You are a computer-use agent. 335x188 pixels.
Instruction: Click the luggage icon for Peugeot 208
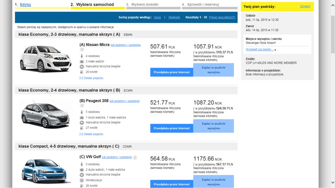tap(81, 118)
